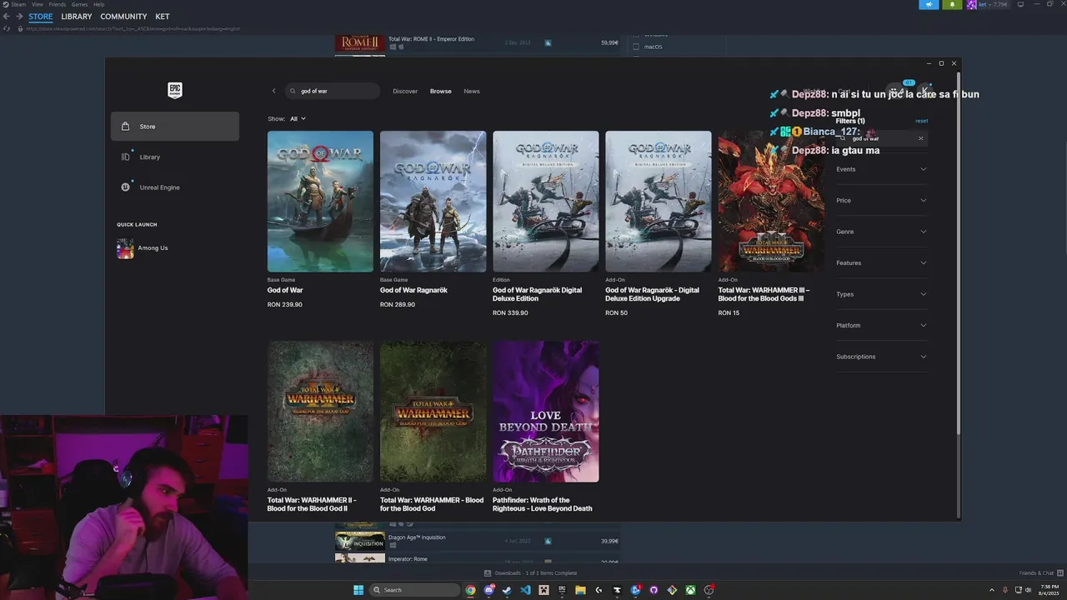This screenshot has width=1067, height=600.
Task: Expand the Subscriptions filter
Action: click(x=881, y=357)
